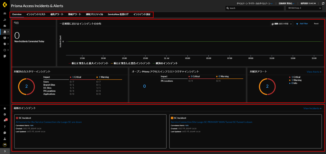Expand the submenu chevron next to the dashed-circle icon
326x154 pixels.
pos(8,50)
